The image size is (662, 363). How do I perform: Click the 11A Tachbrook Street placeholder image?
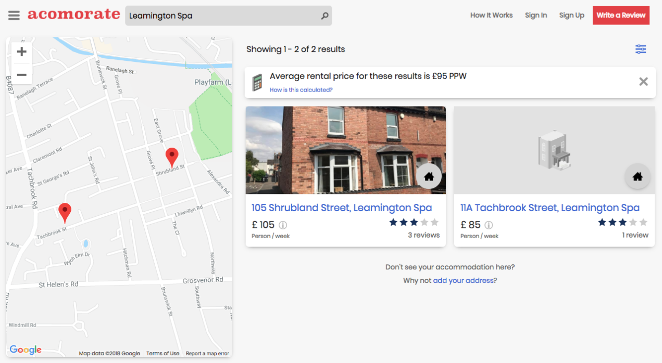point(554,150)
